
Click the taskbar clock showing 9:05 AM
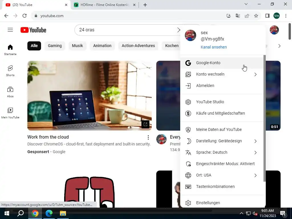[267, 213]
